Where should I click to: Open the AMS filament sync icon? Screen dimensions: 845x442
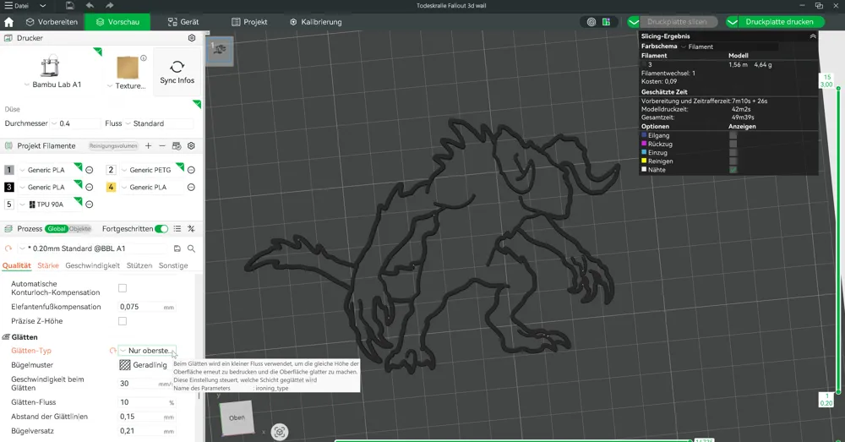pyautogui.click(x=177, y=145)
